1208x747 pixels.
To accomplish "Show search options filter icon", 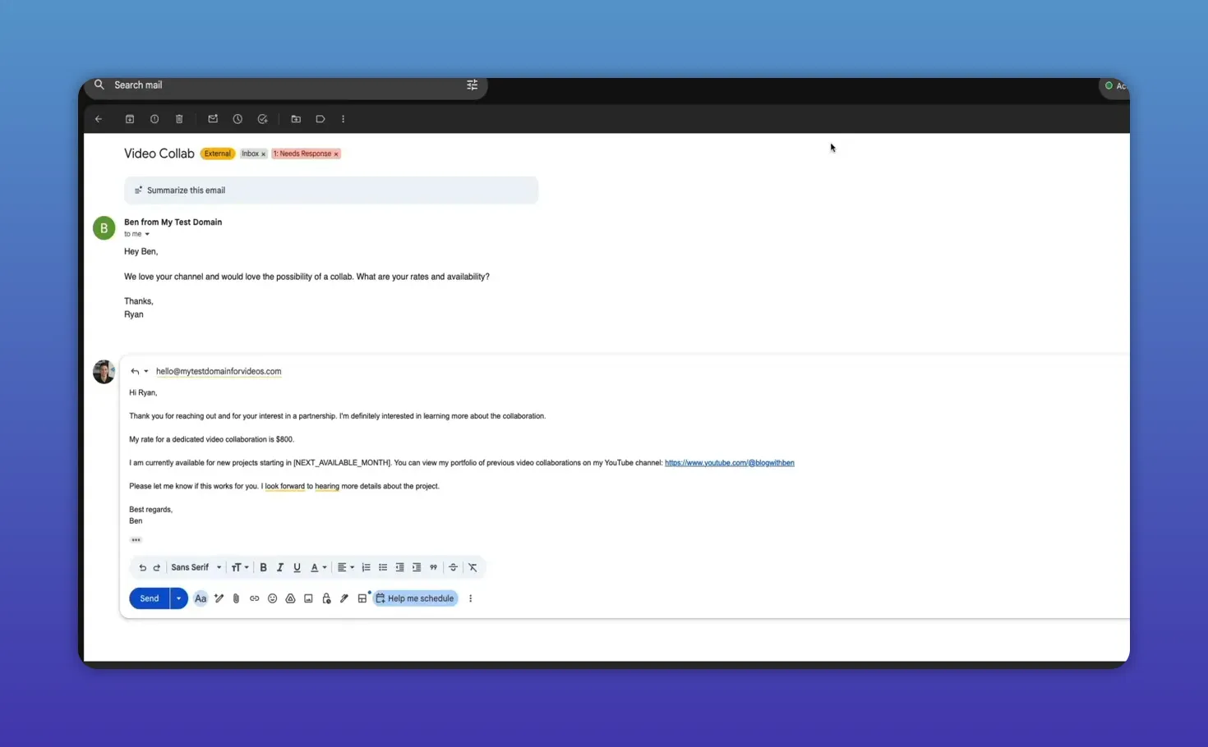I will [x=473, y=85].
